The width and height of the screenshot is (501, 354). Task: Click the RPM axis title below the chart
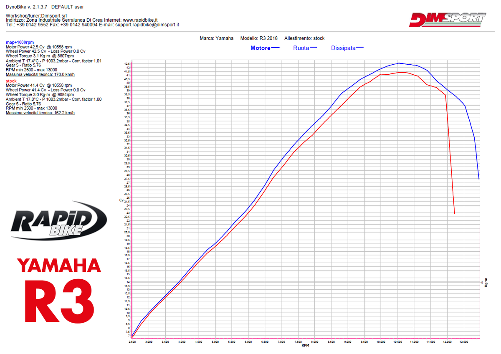(306, 346)
